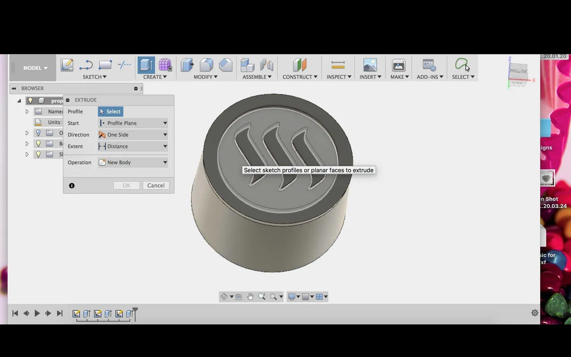Open the Extent Distance dropdown
Viewport: 571px width, 357px height.
click(133, 146)
